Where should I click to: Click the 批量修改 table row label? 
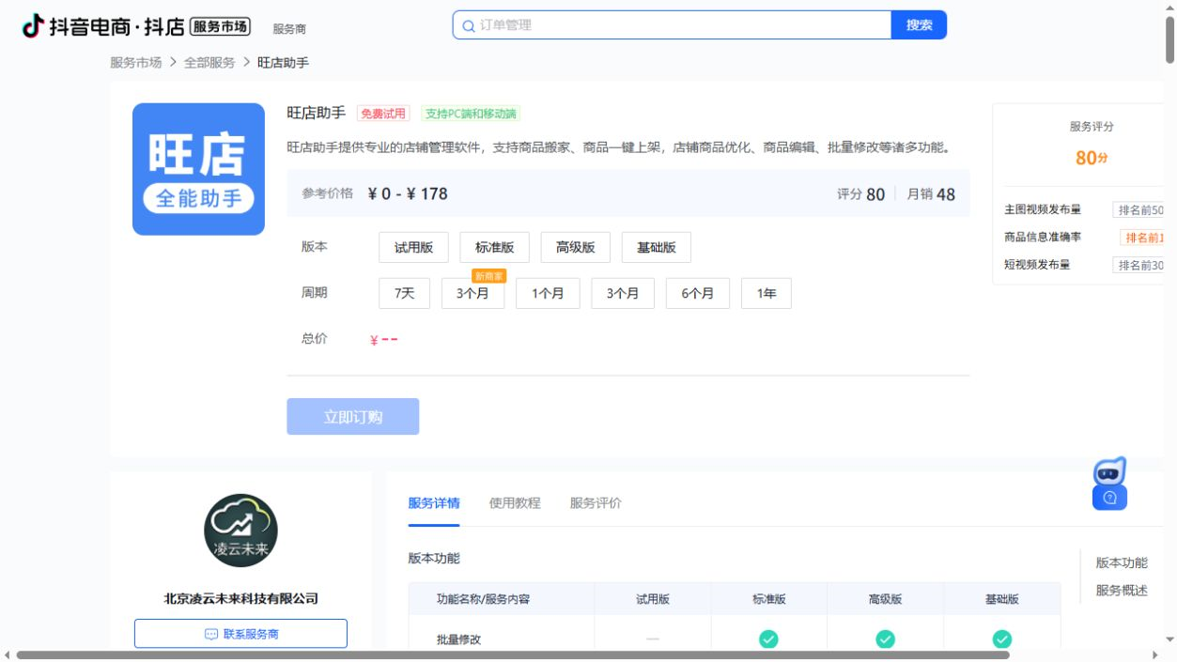458,639
